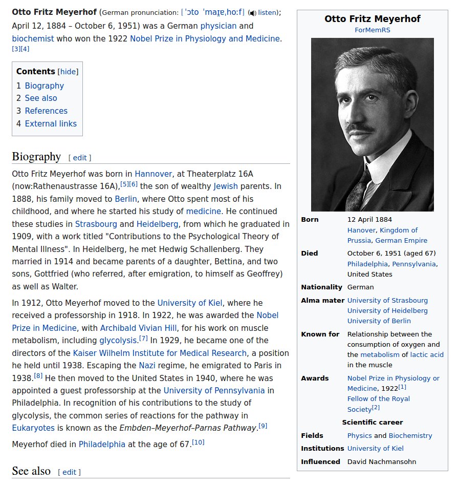Image resolution: width=458 pixels, height=484 pixels.
Task: Click the '12 April 1884' birth date text
Action: click(369, 220)
